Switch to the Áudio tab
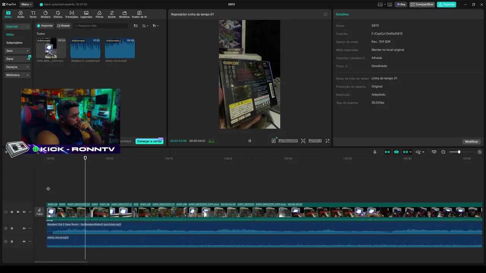Image resolution: width=486 pixels, height=273 pixels. pos(21,14)
